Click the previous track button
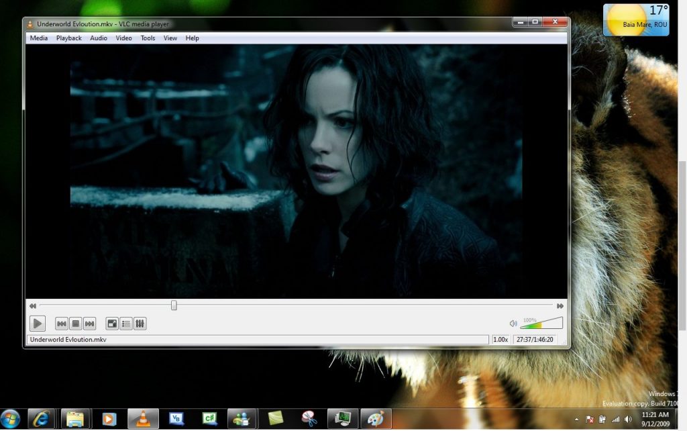Image resolution: width=687 pixels, height=431 pixels. click(x=62, y=324)
